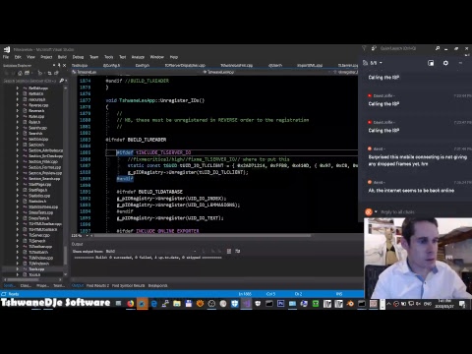Open File Explorer from the taskbar

(177, 304)
